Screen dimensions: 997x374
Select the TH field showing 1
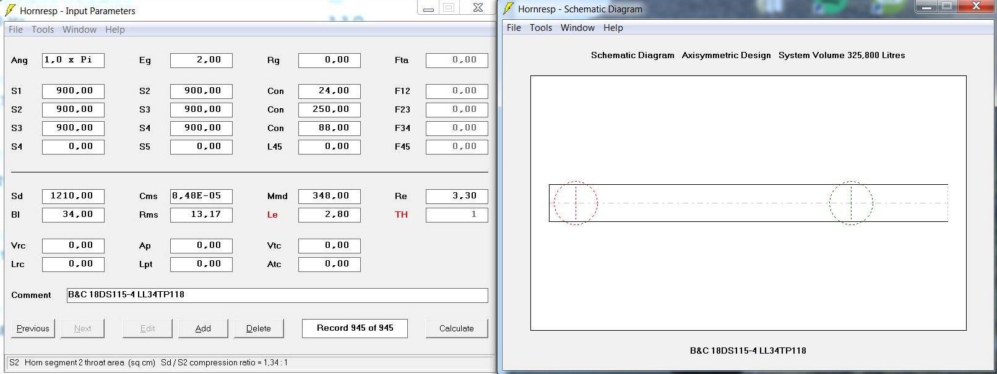(x=457, y=215)
